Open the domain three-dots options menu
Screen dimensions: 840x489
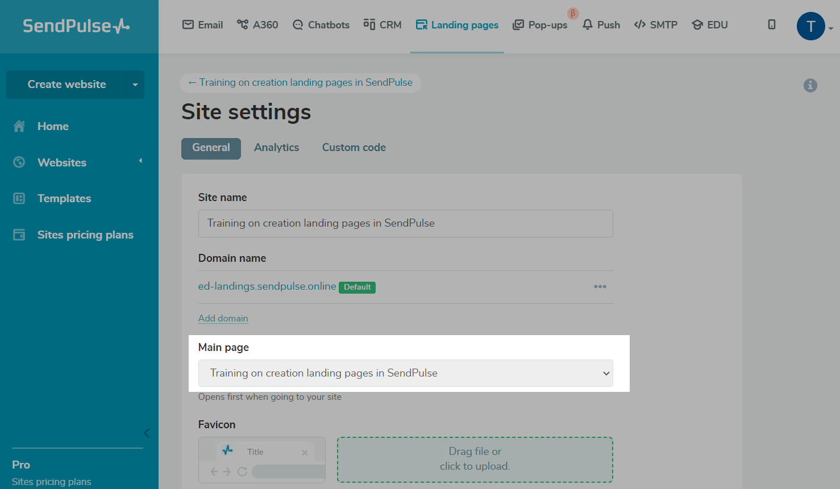pos(600,287)
